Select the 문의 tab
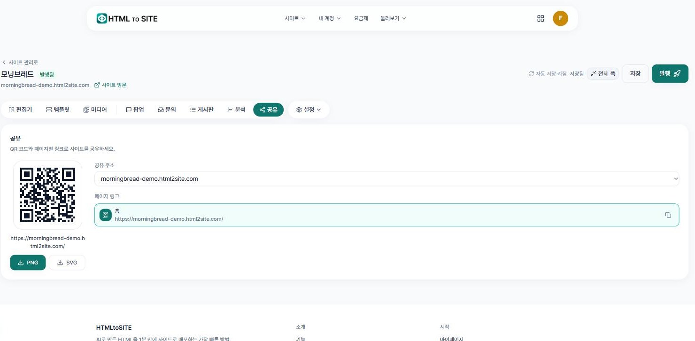695x341 pixels. pyautogui.click(x=167, y=110)
